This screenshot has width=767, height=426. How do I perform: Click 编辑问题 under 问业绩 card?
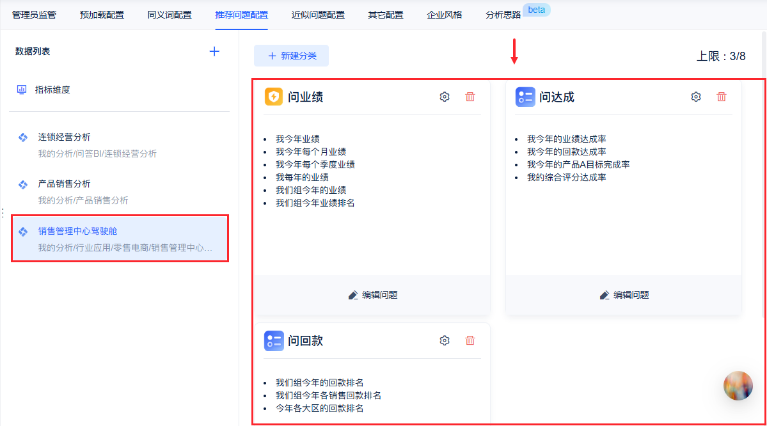coord(373,295)
